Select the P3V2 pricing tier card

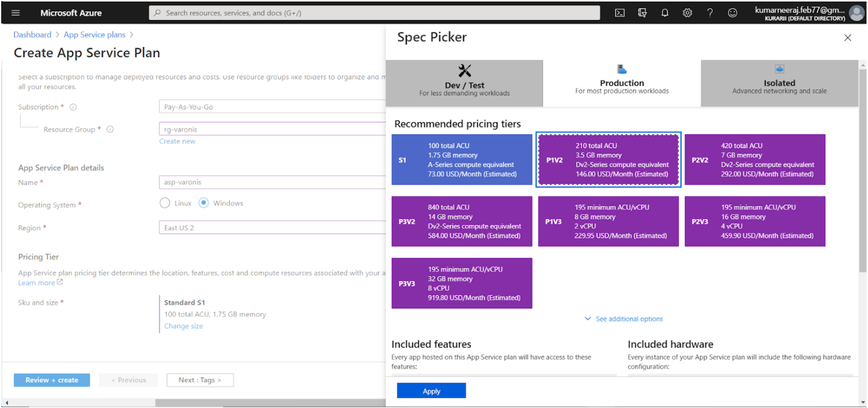coord(462,221)
